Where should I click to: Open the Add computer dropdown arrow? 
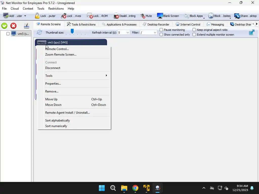pyautogui.click(x=25, y=16)
